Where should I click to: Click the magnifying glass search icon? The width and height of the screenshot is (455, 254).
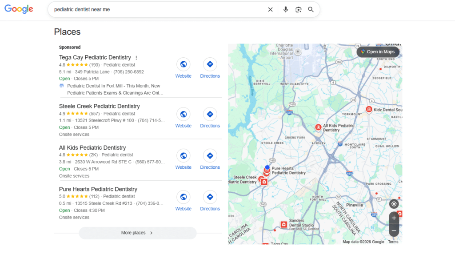coord(311,9)
